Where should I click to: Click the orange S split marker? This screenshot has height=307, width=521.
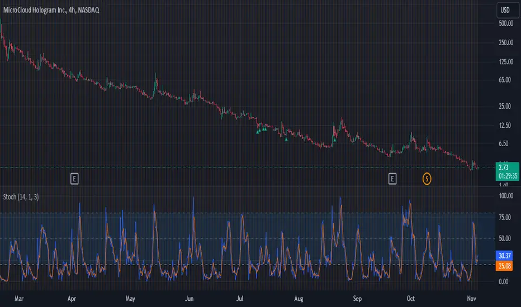[x=427, y=179]
